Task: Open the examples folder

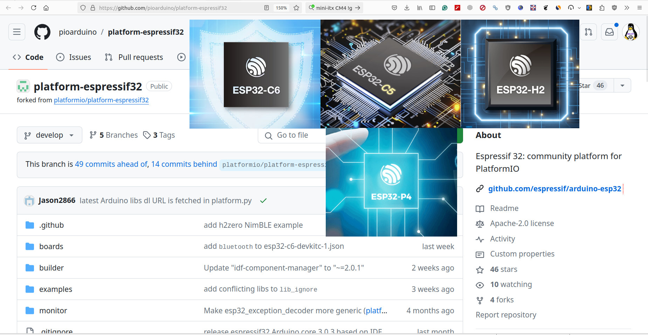Action: coord(56,289)
